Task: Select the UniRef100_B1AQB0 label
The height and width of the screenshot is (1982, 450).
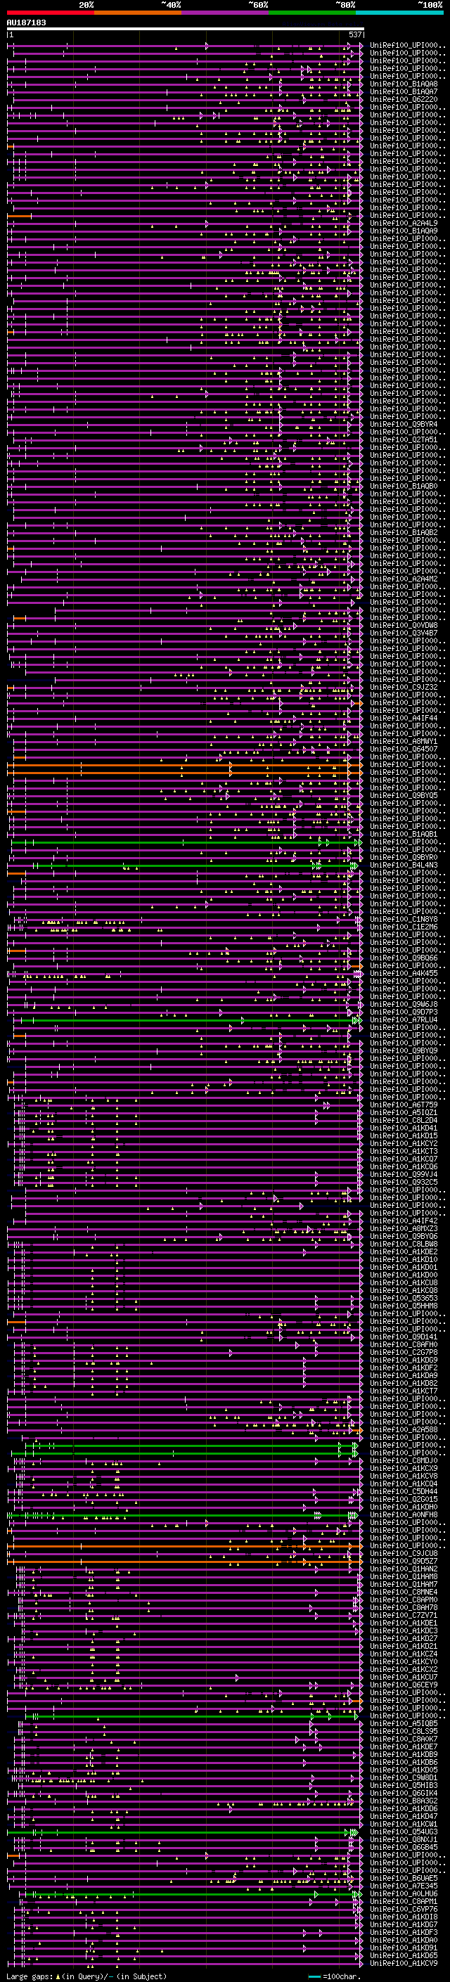Action: pyautogui.click(x=404, y=487)
